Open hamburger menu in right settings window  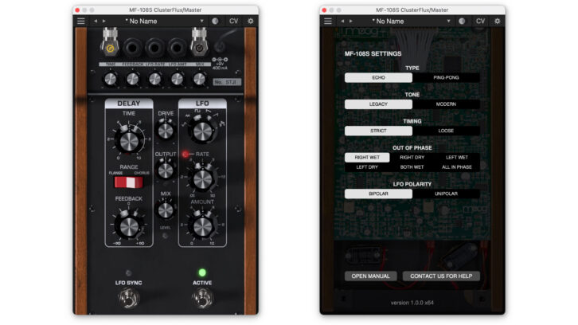point(328,21)
